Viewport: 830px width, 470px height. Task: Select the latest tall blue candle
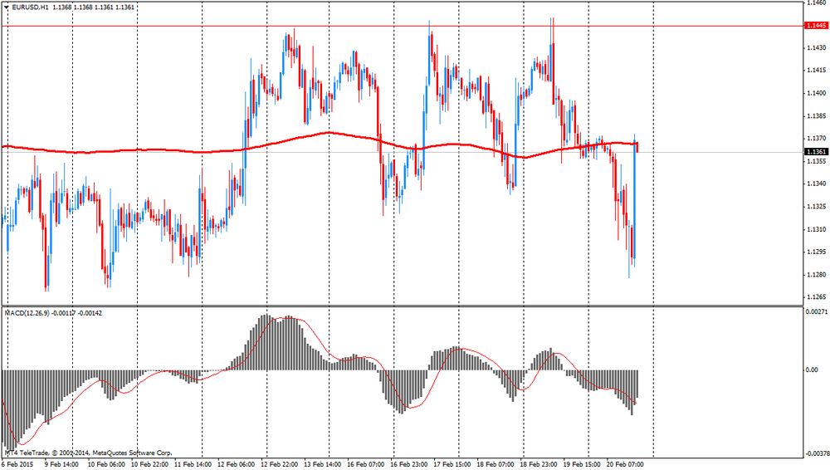click(634, 198)
